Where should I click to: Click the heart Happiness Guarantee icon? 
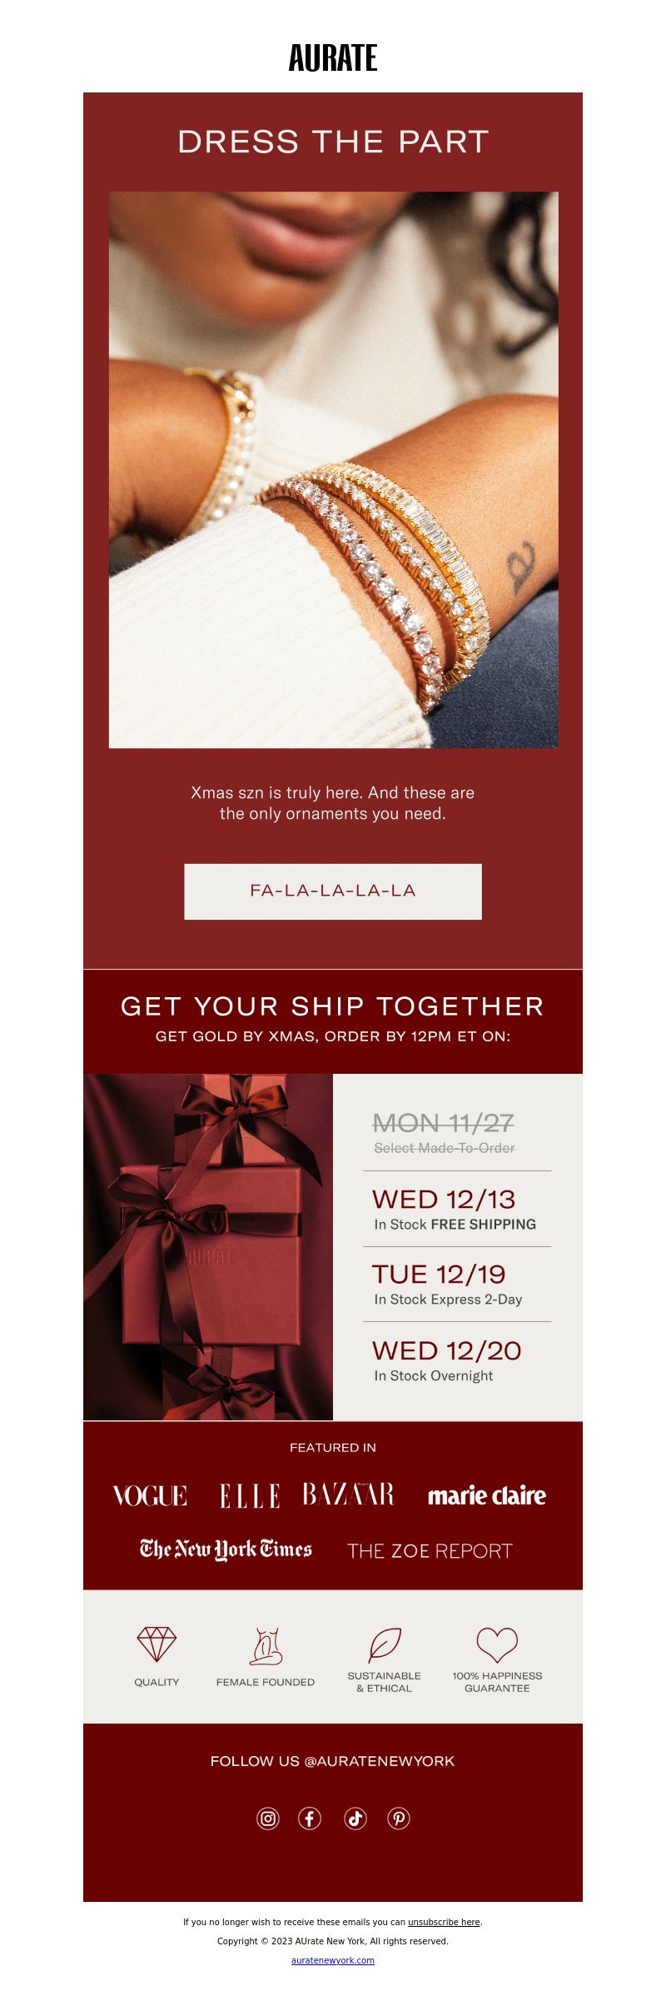point(497,1644)
